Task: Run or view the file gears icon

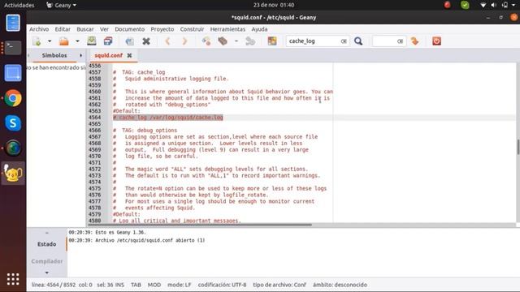Action: click(x=250, y=41)
